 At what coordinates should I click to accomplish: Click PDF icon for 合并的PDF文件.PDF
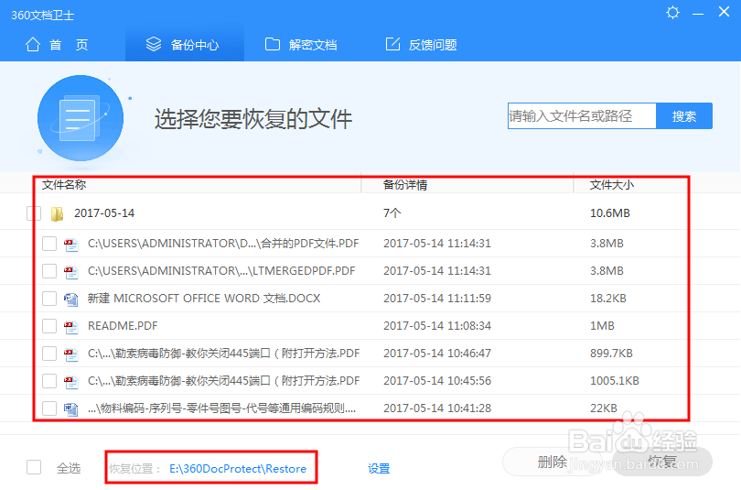pos(70,244)
